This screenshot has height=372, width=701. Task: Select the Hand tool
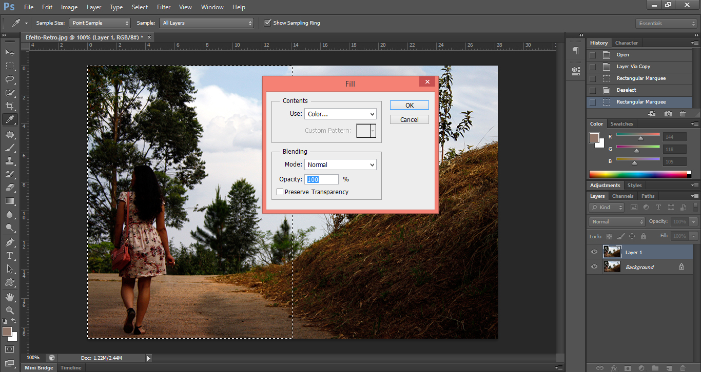click(x=10, y=297)
